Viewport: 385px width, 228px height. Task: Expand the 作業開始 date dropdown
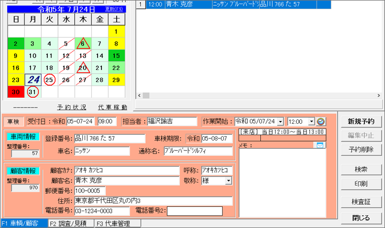[x=280, y=121]
